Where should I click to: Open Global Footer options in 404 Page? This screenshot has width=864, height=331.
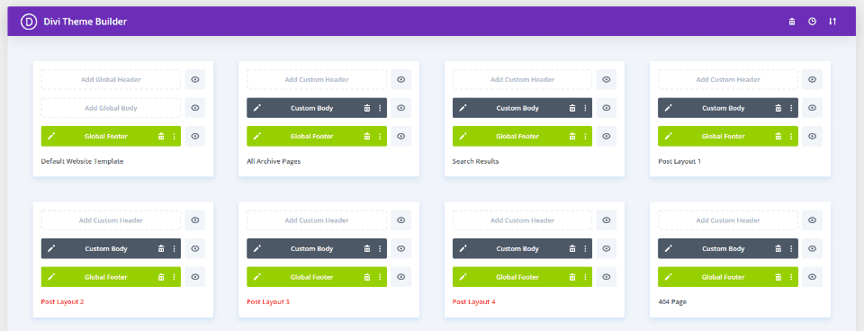click(x=791, y=277)
